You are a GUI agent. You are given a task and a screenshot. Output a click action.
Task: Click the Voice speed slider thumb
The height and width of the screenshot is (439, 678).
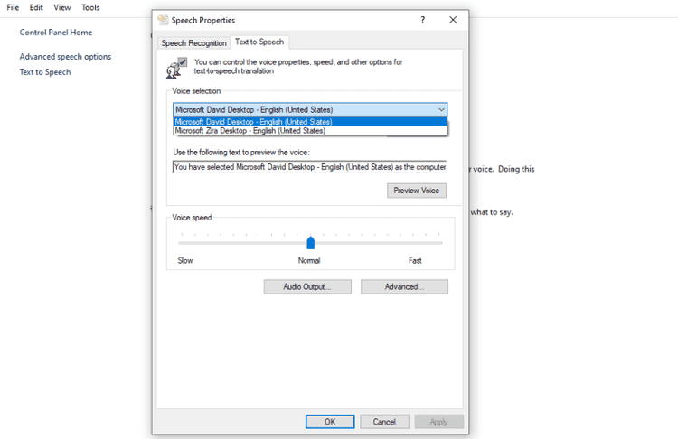pos(310,243)
